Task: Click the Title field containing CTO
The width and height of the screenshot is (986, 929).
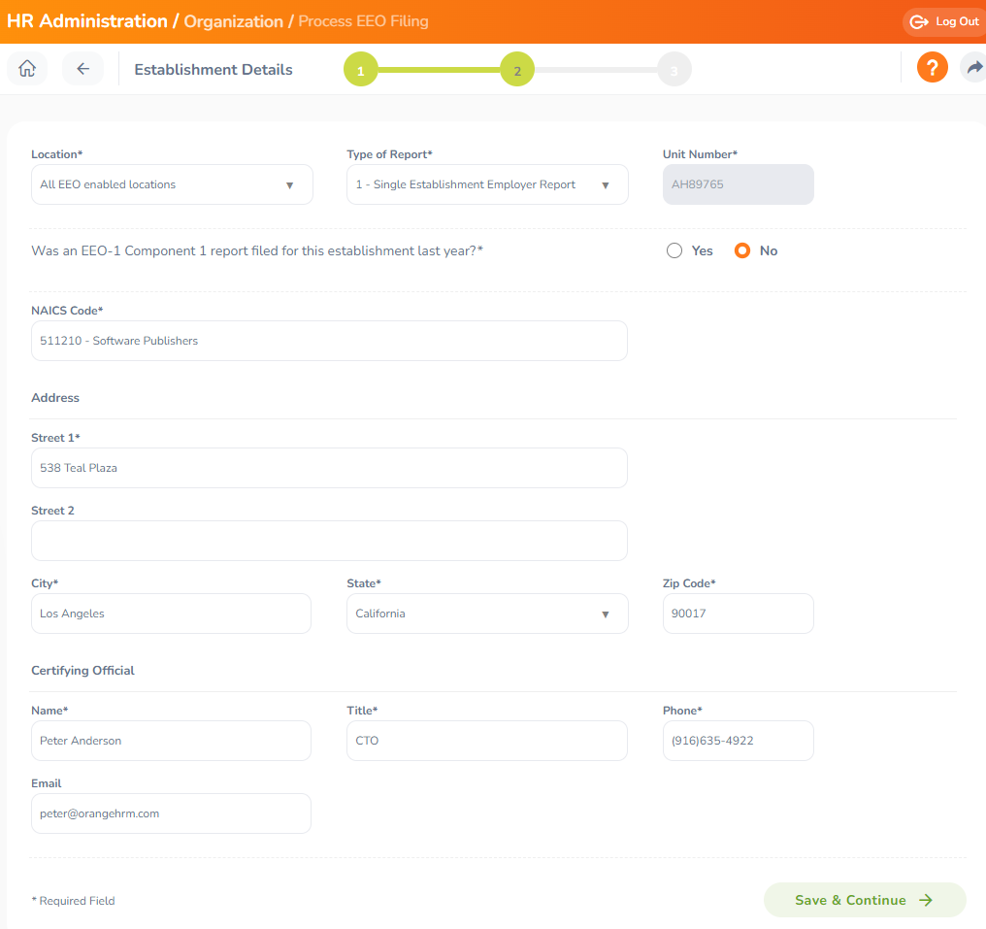Action: 487,741
